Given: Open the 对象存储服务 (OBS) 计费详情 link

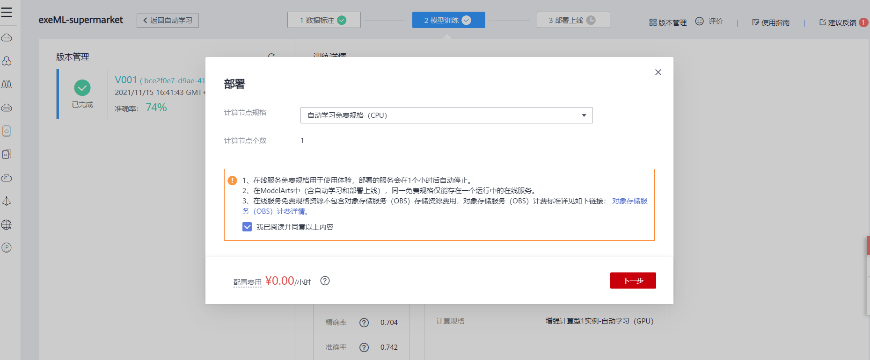Looking at the screenshot, I should (629, 201).
